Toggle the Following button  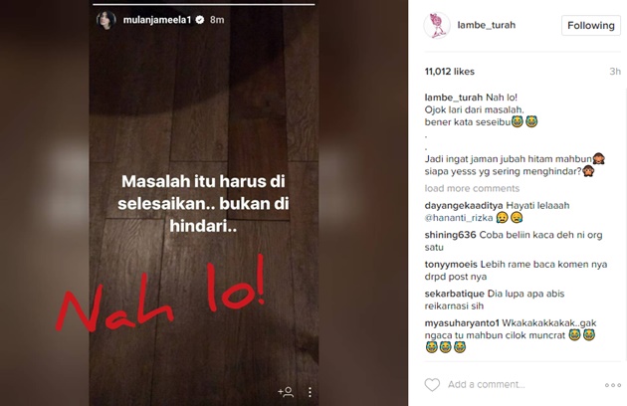click(x=590, y=26)
